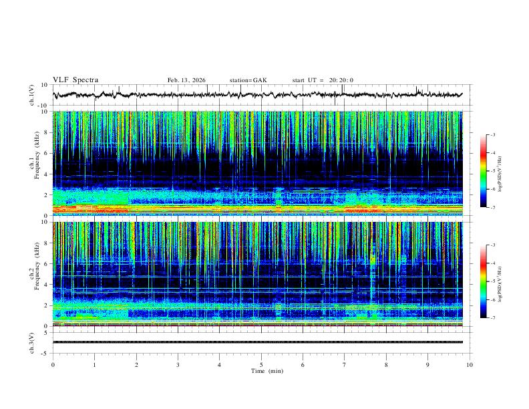Click the "station=GAK" label
The image size is (529, 409).
pos(248,80)
